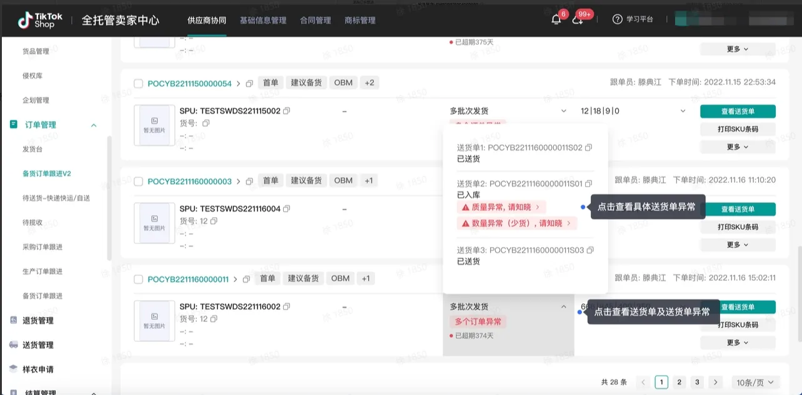
Task: Expand the 12|18|9|0 quantity dropdown
Action: pos(683,111)
